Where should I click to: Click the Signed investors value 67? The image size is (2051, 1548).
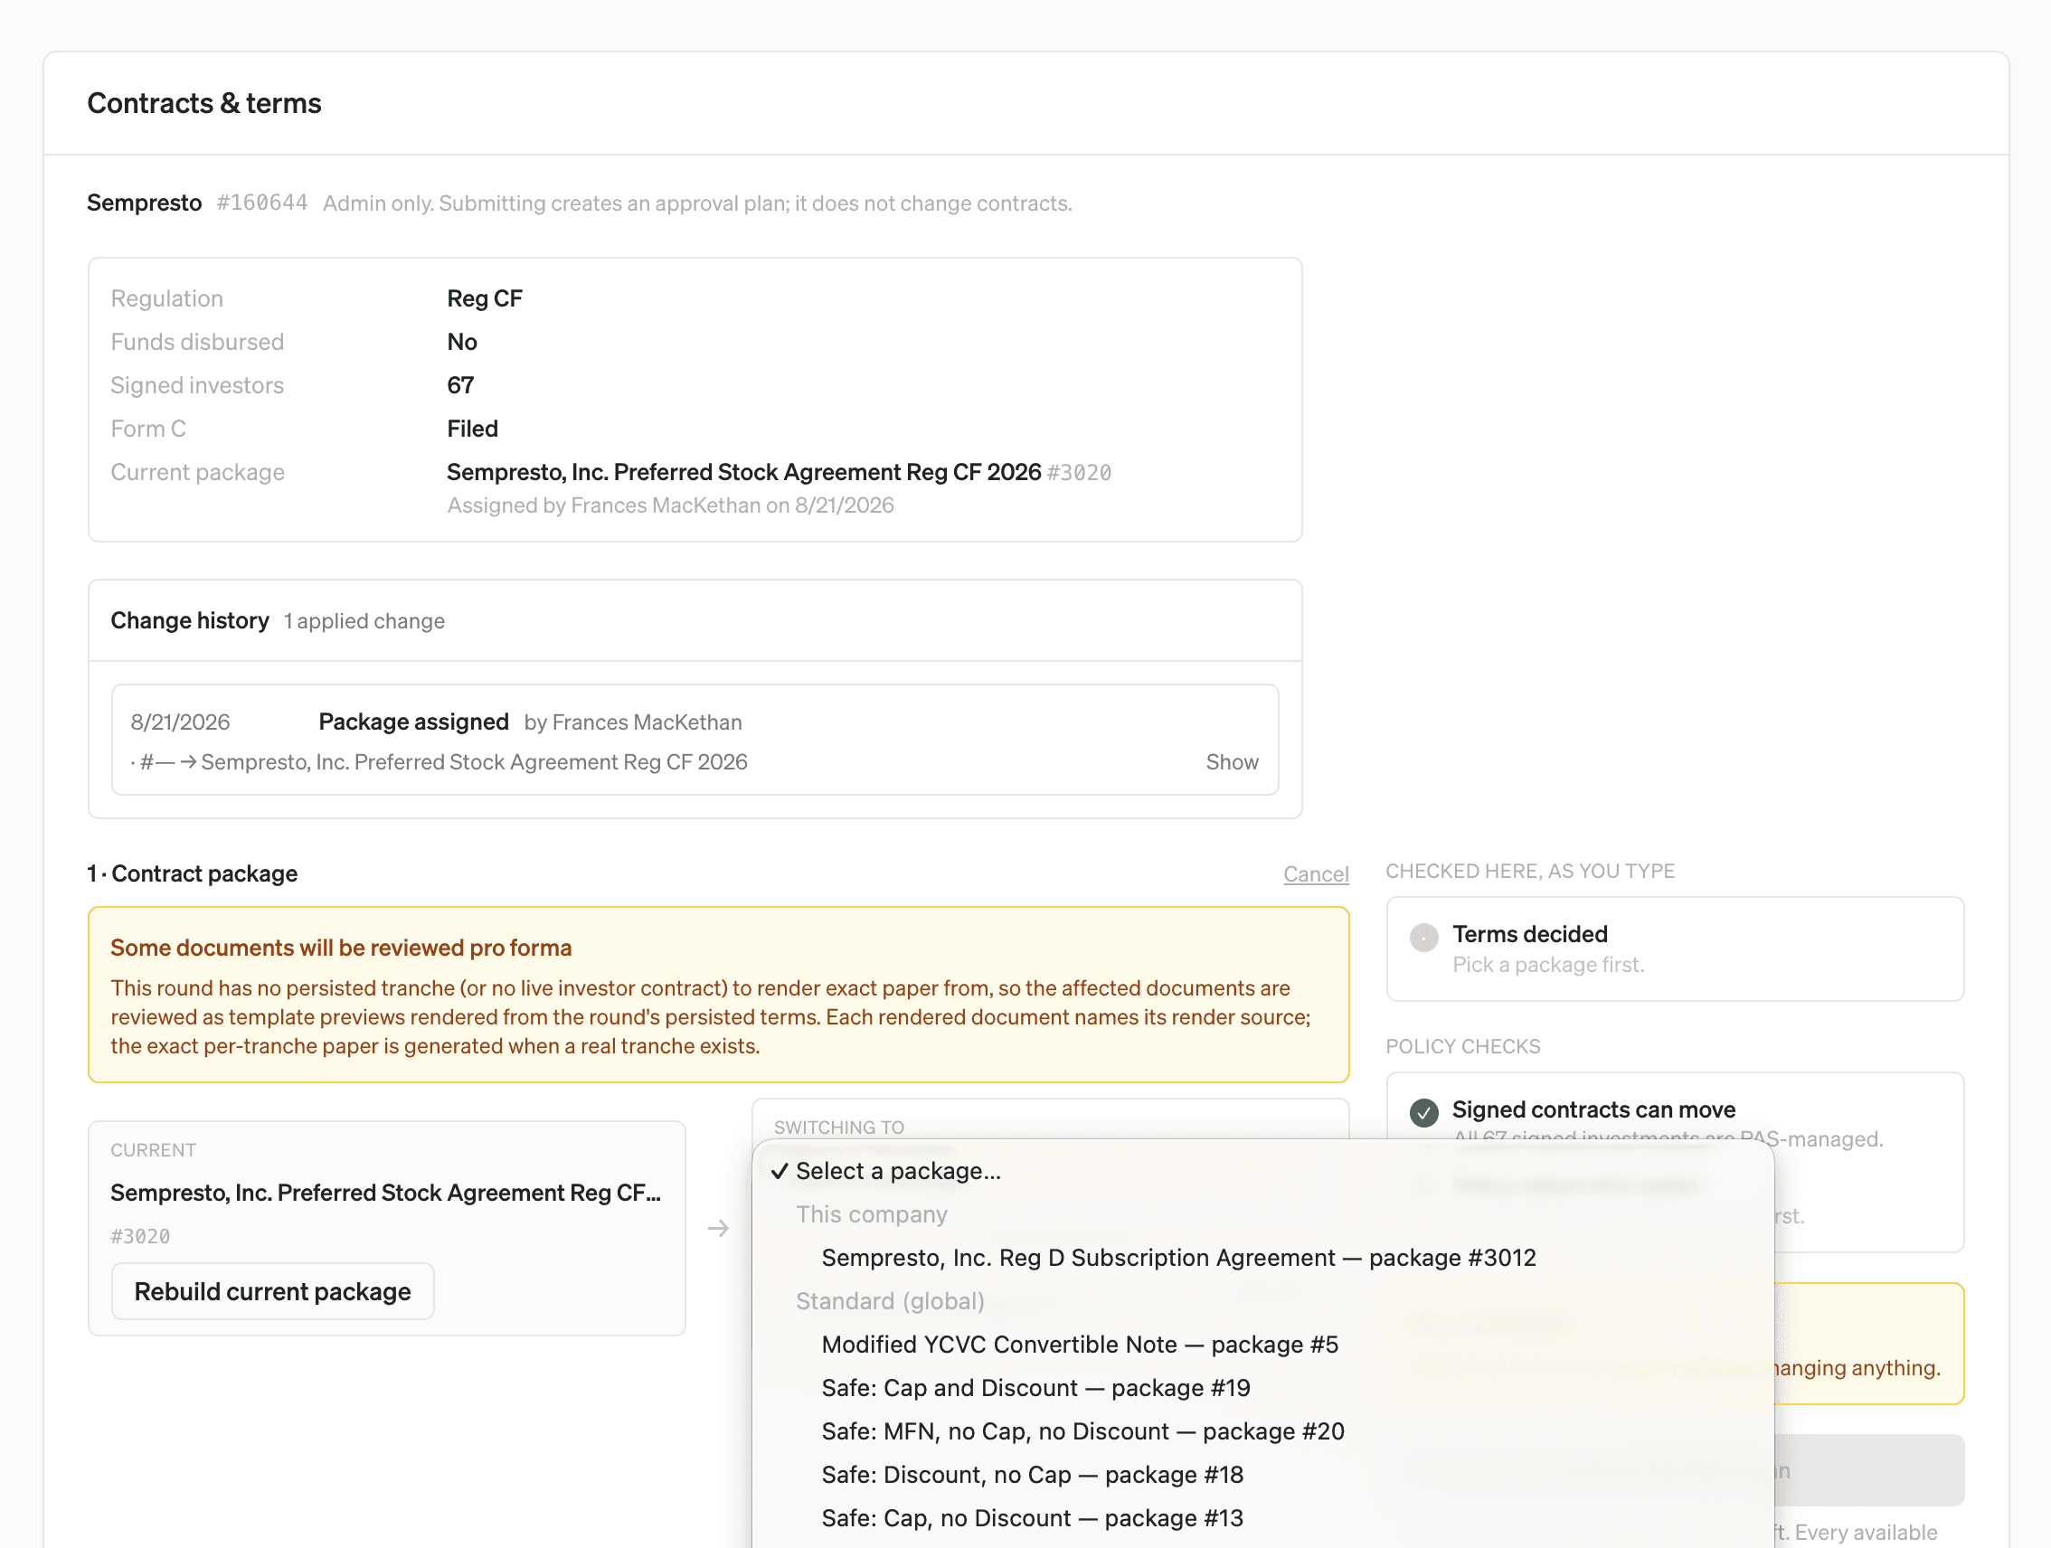[460, 384]
